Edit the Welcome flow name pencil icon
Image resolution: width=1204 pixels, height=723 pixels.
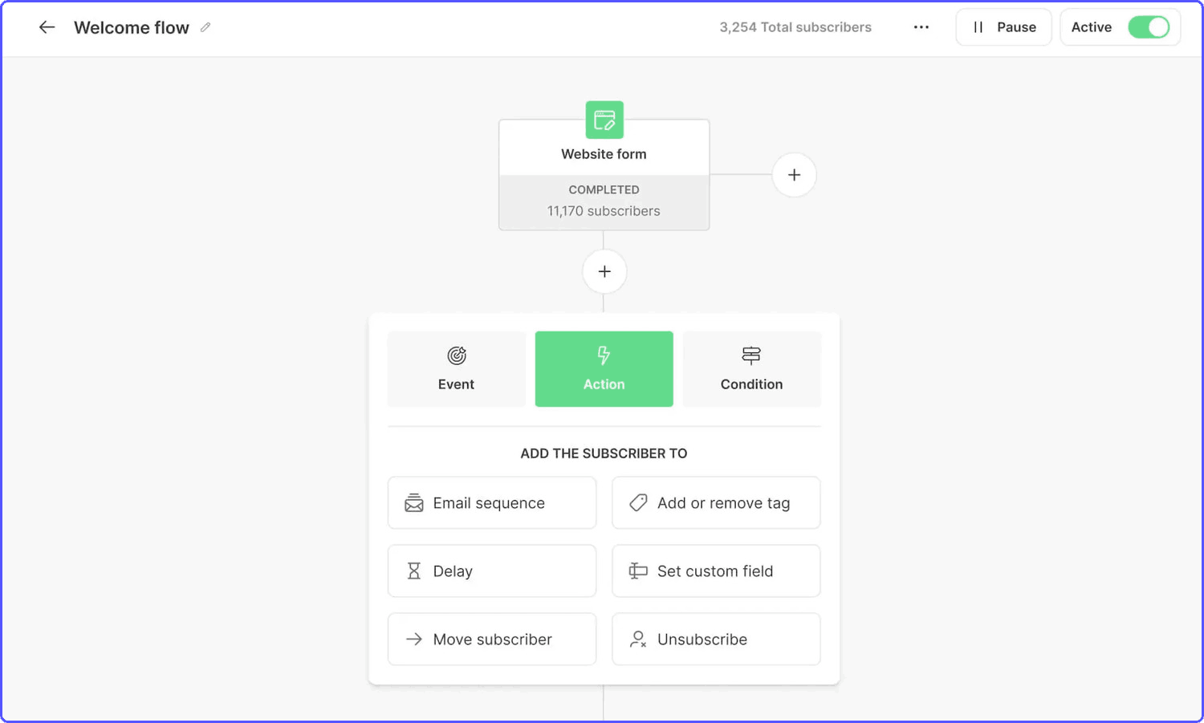tap(205, 27)
